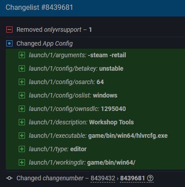Select the 'Removed onlyvrsupport' text
This screenshot has height=187, width=185.
[49, 30]
